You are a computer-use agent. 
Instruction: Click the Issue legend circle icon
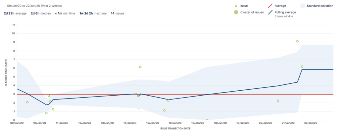point(236,6)
